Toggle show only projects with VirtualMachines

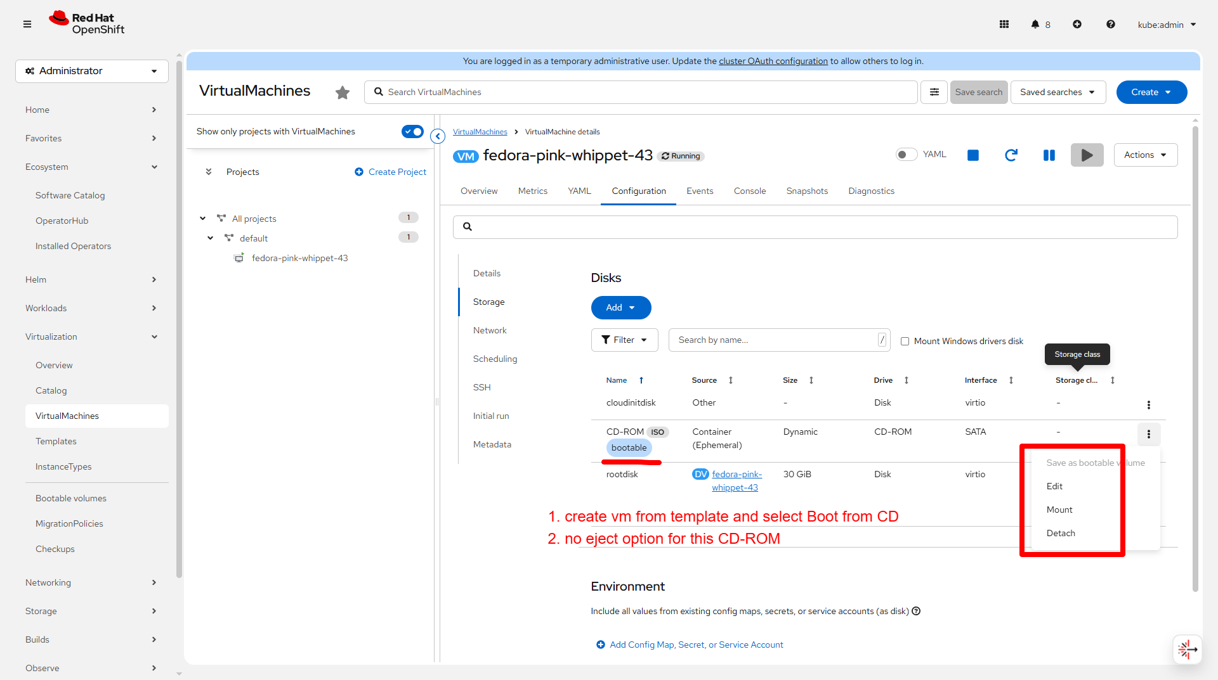pos(412,132)
